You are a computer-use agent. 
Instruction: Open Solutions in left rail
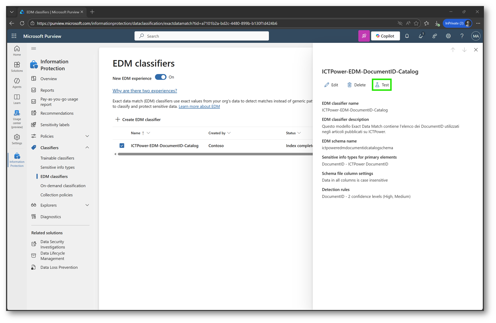pyautogui.click(x=17, y=67)
